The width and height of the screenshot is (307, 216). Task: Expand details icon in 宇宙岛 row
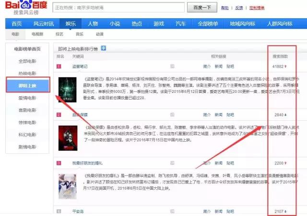pos(172,211)
